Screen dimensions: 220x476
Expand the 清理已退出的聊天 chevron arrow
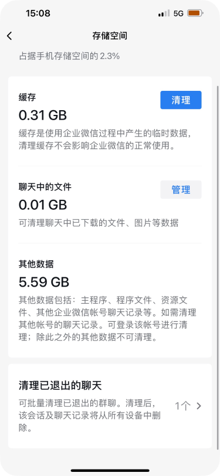199,406
